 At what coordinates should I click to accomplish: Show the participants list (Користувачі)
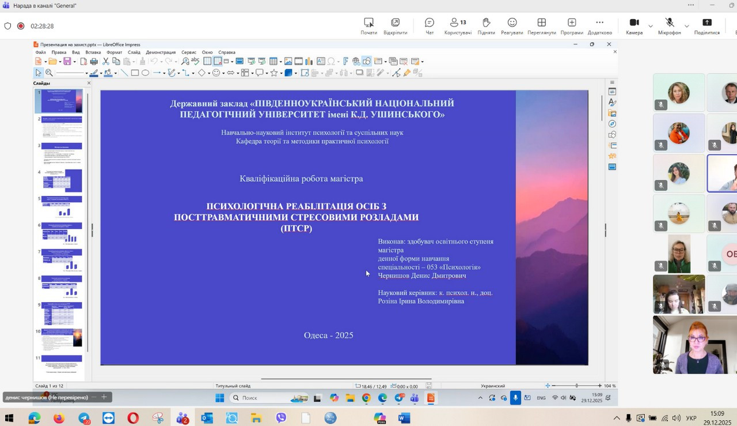coord(458,25)
